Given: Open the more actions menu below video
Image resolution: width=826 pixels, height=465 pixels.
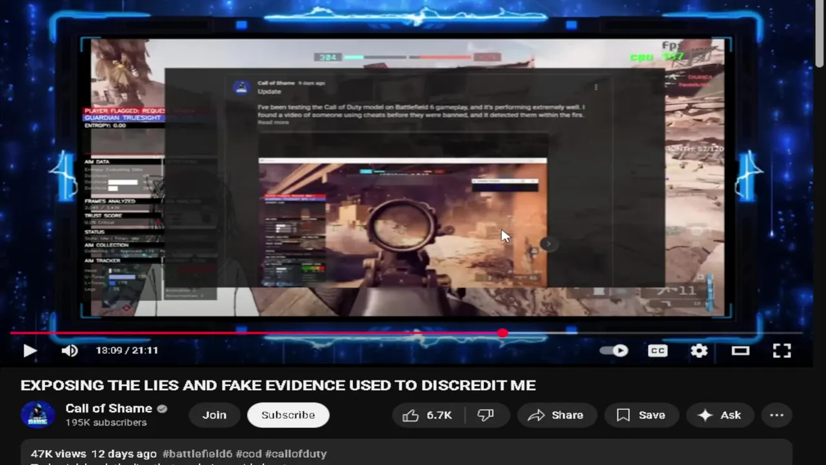Looking at the screenshot, I should click(x=777, y=415).
